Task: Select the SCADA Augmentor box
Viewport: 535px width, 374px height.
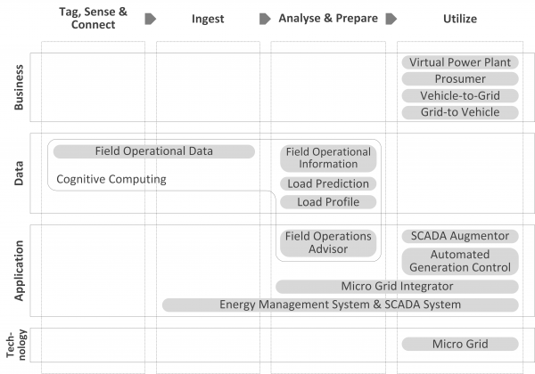Action: coord(459,237)
